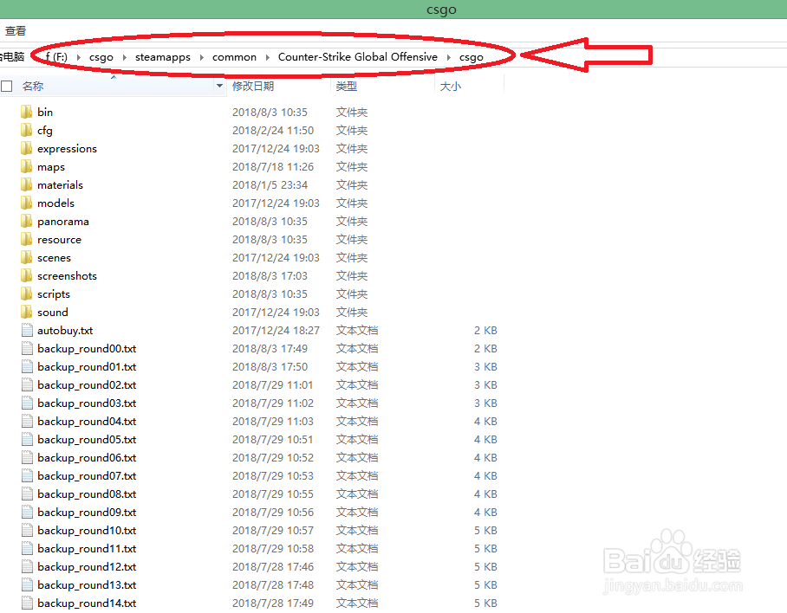The height and width of the screenshot is (613, 787).
Task: Go to common in the address bar
Action: [x=234, y=57]
